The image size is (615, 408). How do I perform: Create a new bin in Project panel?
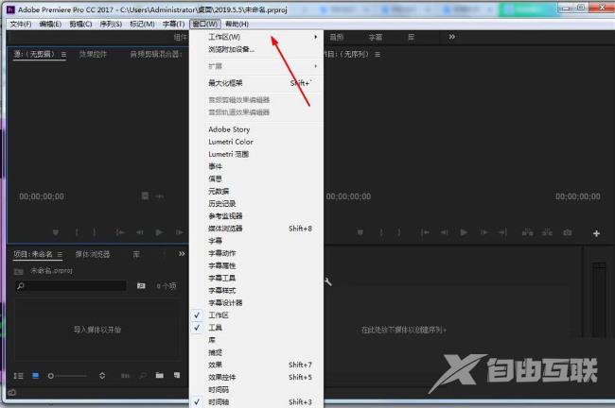[159, 376]
